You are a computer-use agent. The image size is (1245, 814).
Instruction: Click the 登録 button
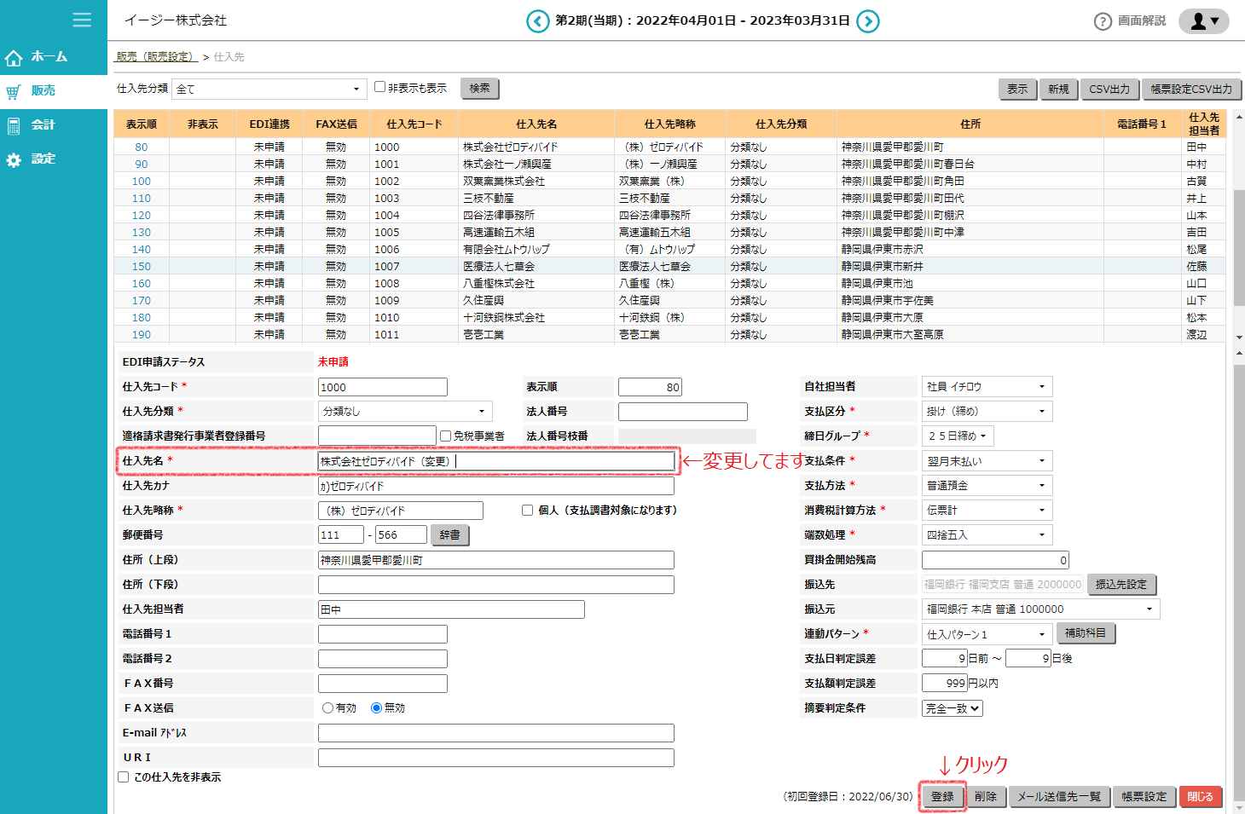pyautogui.click(x=942, y=797)
